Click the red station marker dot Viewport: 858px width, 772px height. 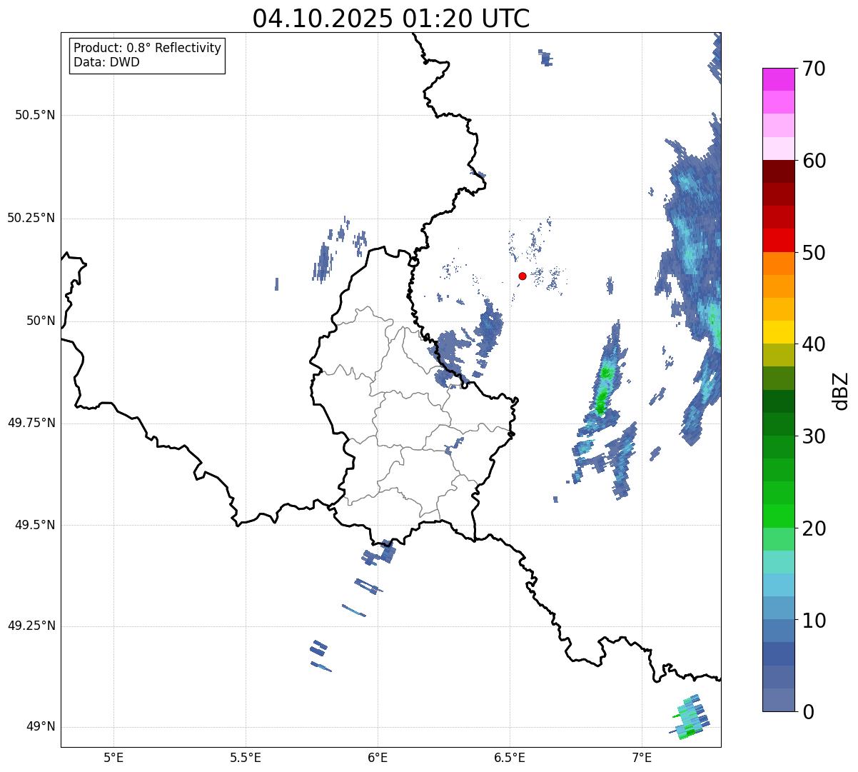[523, 276]
